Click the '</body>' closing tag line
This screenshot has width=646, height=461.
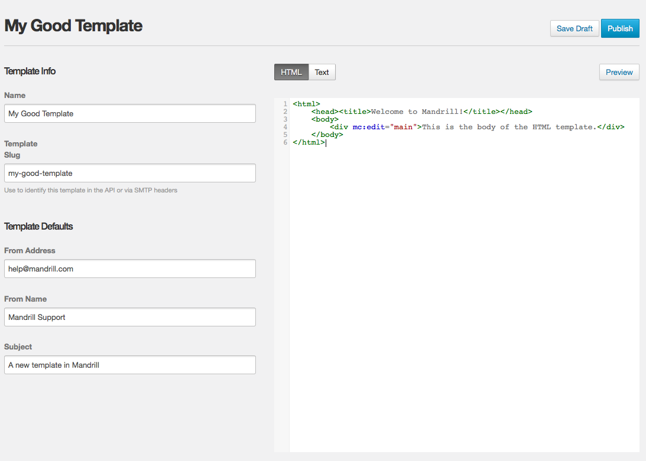327,135
